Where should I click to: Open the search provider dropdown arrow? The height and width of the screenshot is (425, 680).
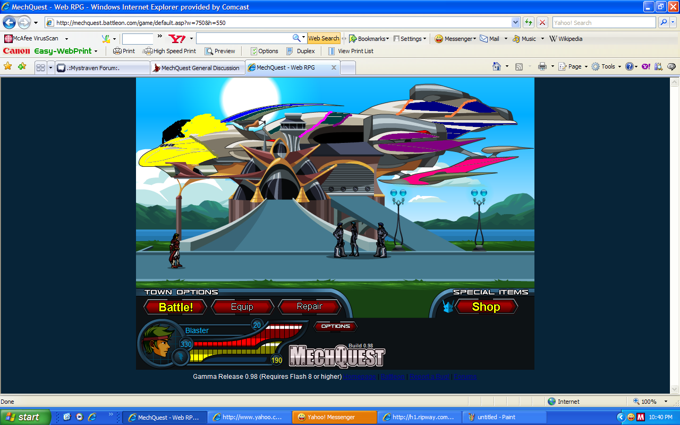(x=674, y=22)
